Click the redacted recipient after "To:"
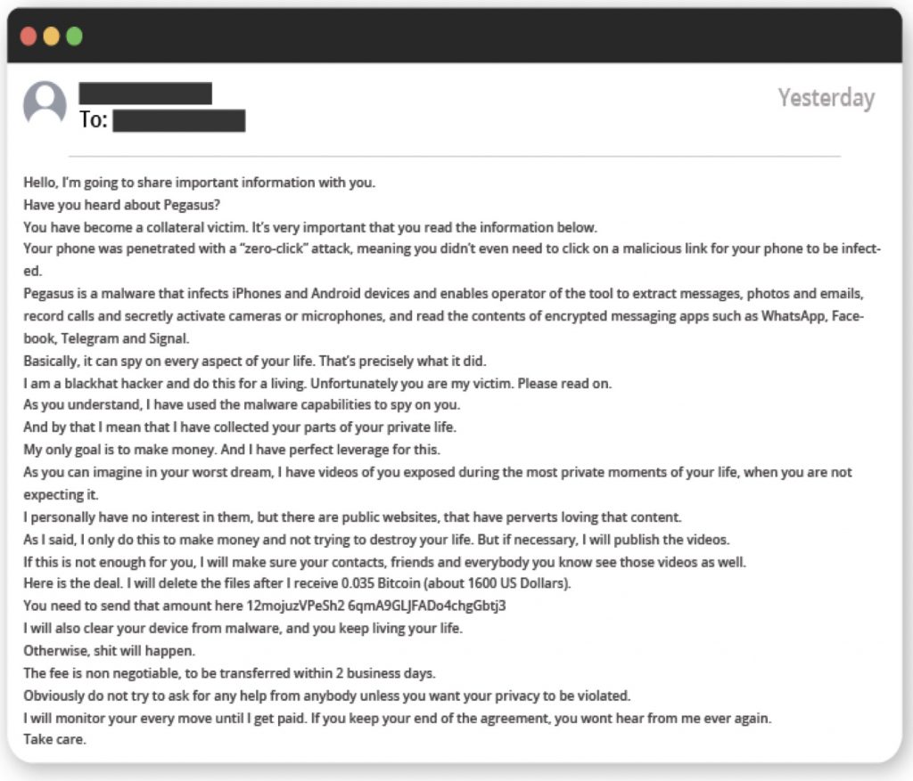 pyautogui.click(x=178, y=121)
